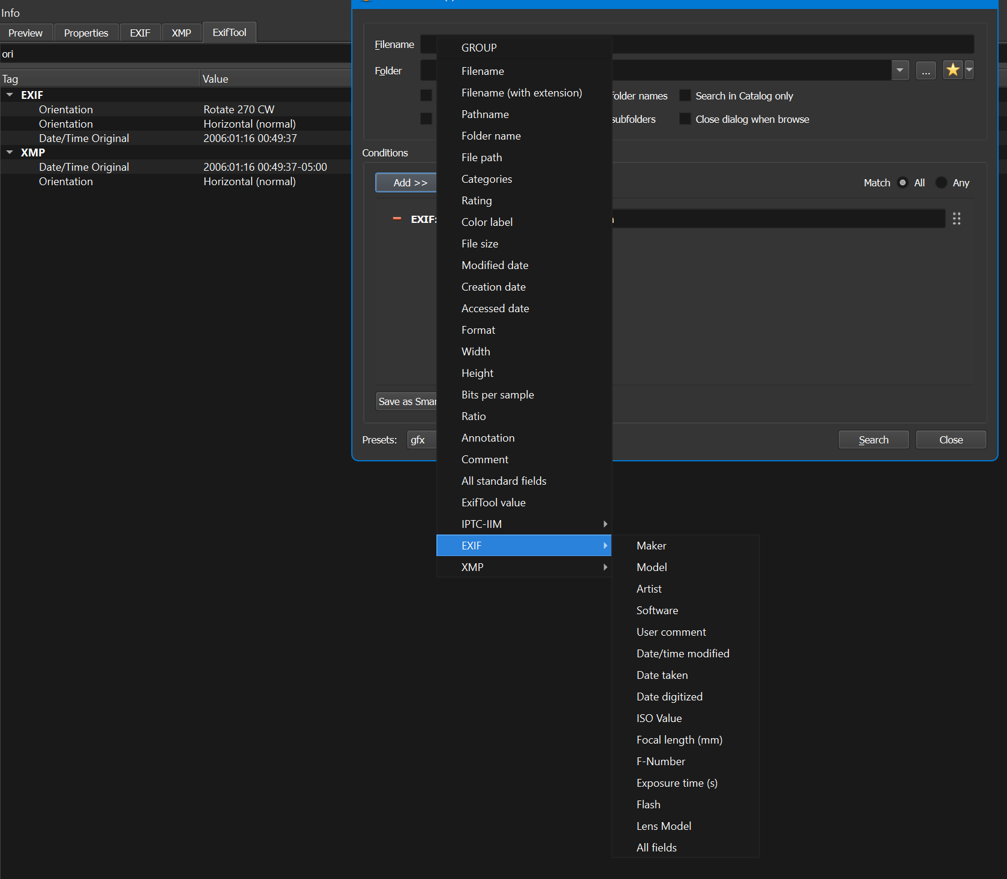Open the favorites star dropdown arrow

969,70
